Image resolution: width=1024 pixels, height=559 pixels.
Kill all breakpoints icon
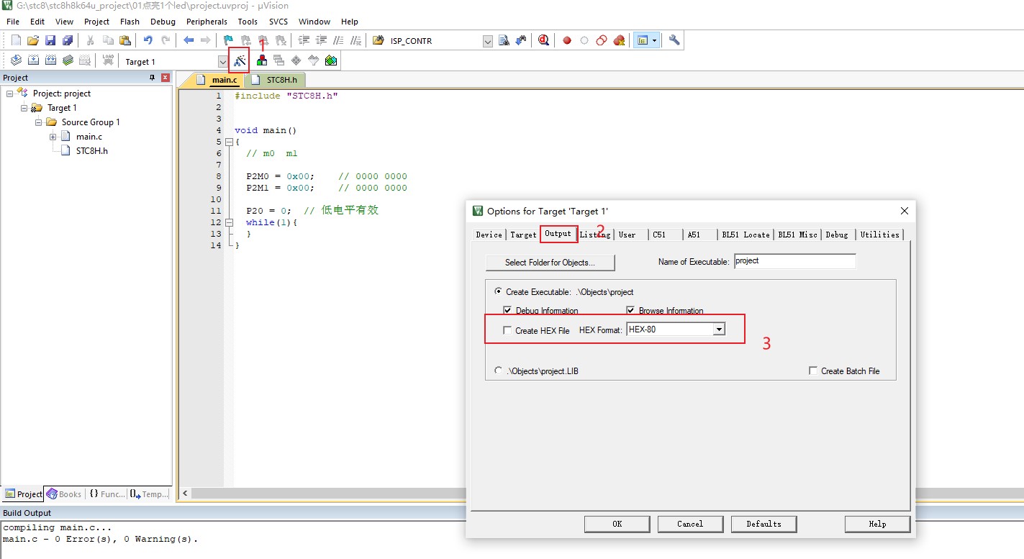click(619, 40)
